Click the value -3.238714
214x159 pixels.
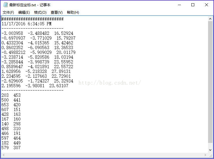12,57
